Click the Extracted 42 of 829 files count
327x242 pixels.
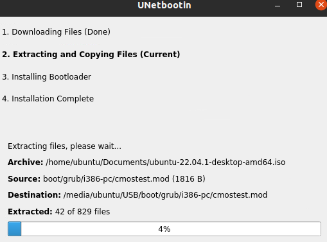pyautogui.click(x=82, y=211)
